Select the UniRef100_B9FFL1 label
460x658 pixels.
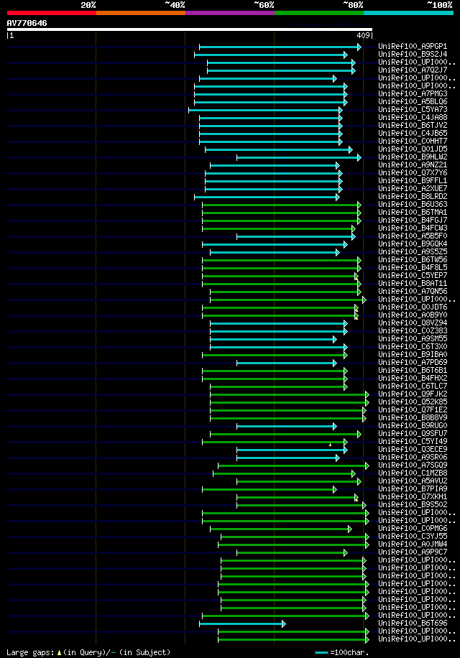(x=413, y=181)
